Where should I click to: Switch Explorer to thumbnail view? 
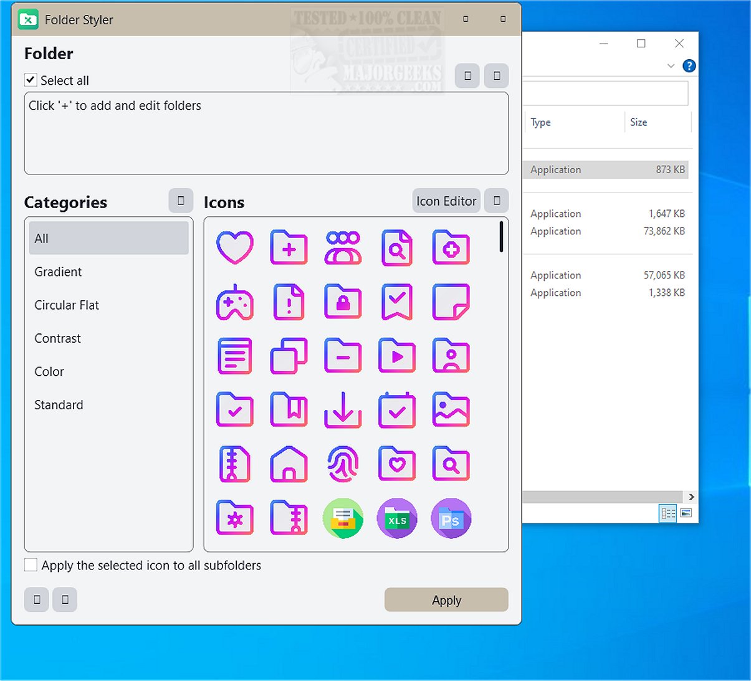[x=686, y=513]
